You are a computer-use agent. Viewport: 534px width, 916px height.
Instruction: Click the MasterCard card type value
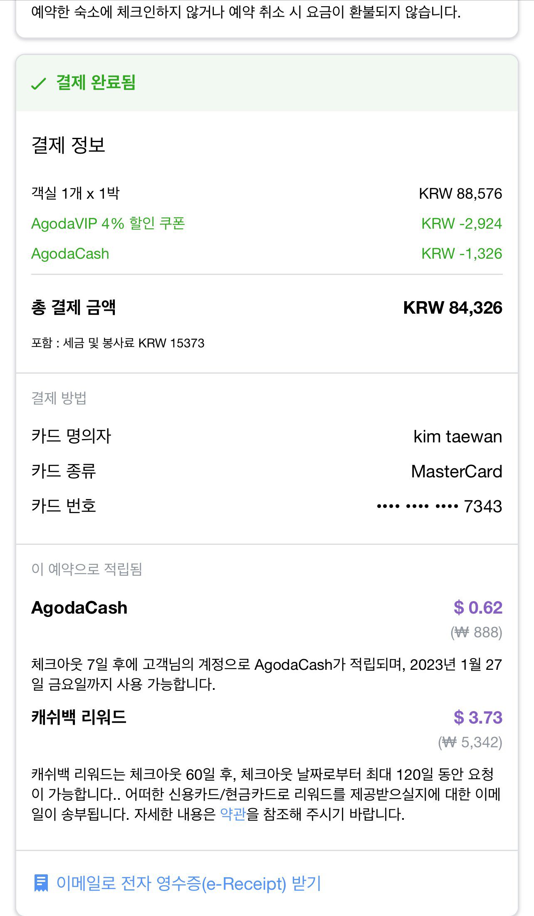(x=456, y=472)
